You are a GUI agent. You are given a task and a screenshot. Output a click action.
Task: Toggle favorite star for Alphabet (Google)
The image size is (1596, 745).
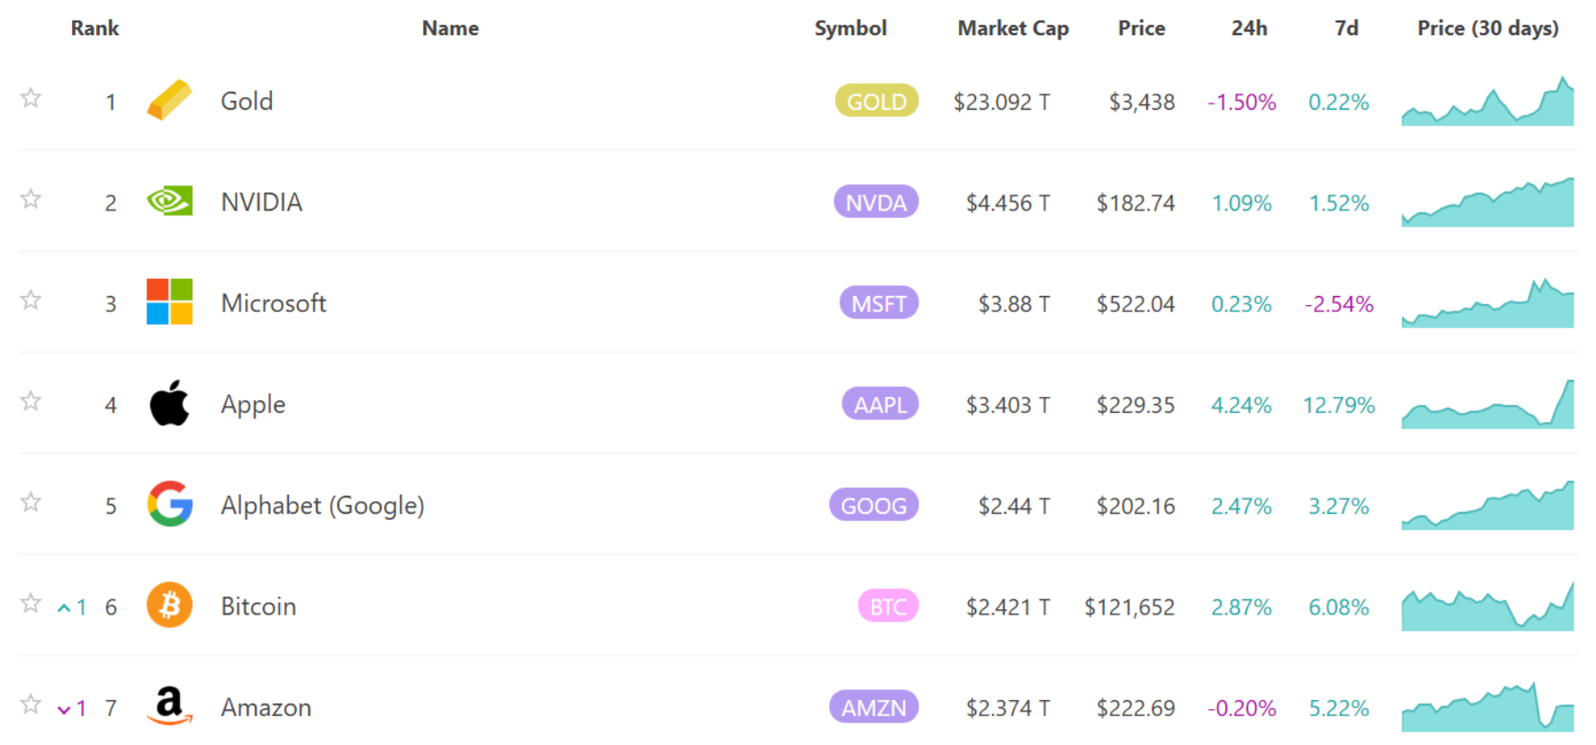click(31, 501)
